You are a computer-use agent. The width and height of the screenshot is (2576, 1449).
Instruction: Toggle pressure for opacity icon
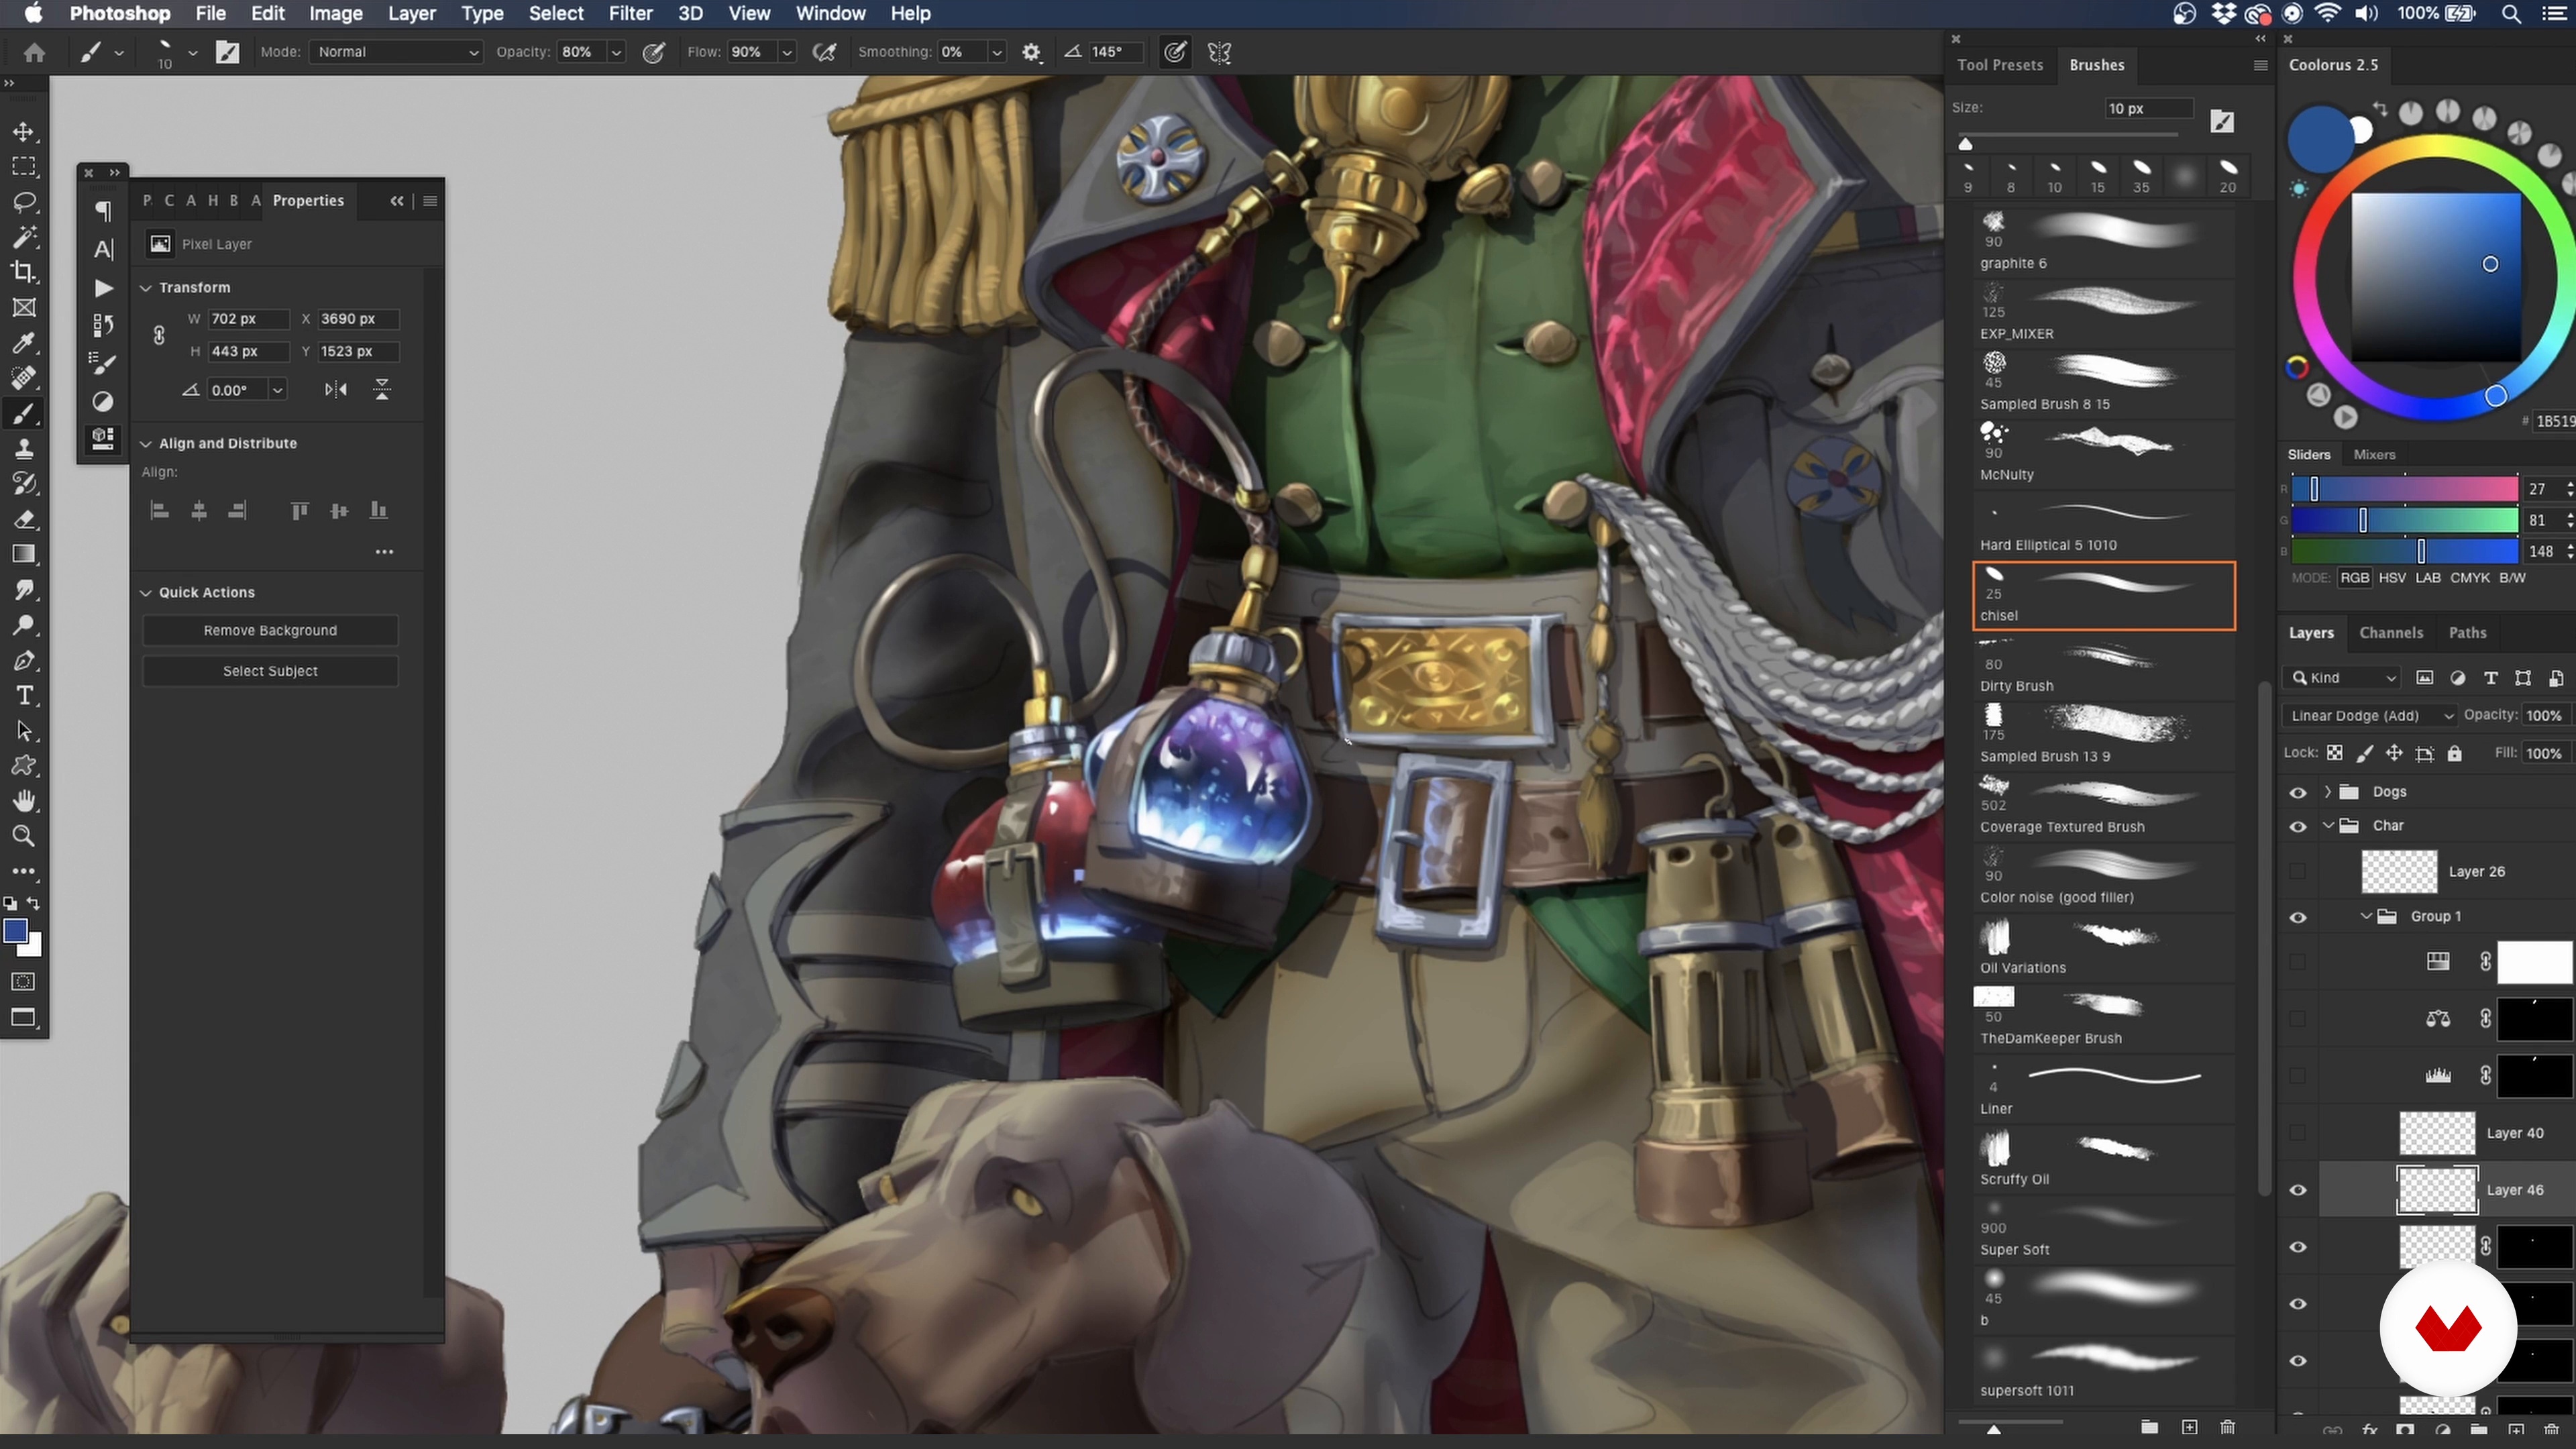click(653, 52)
